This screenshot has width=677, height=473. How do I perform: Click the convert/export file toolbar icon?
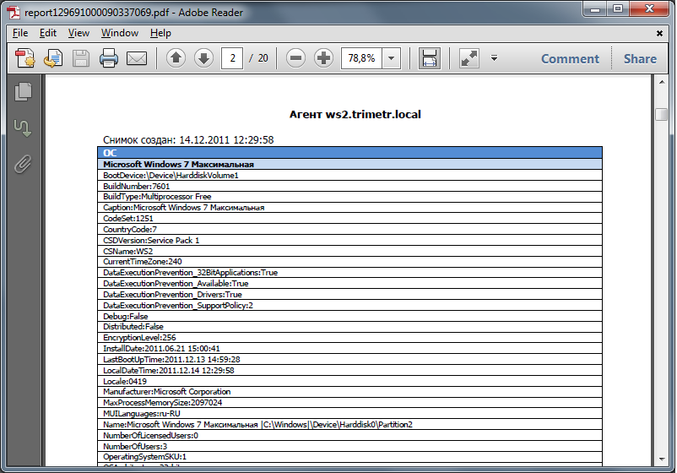(x=53, y=58)
